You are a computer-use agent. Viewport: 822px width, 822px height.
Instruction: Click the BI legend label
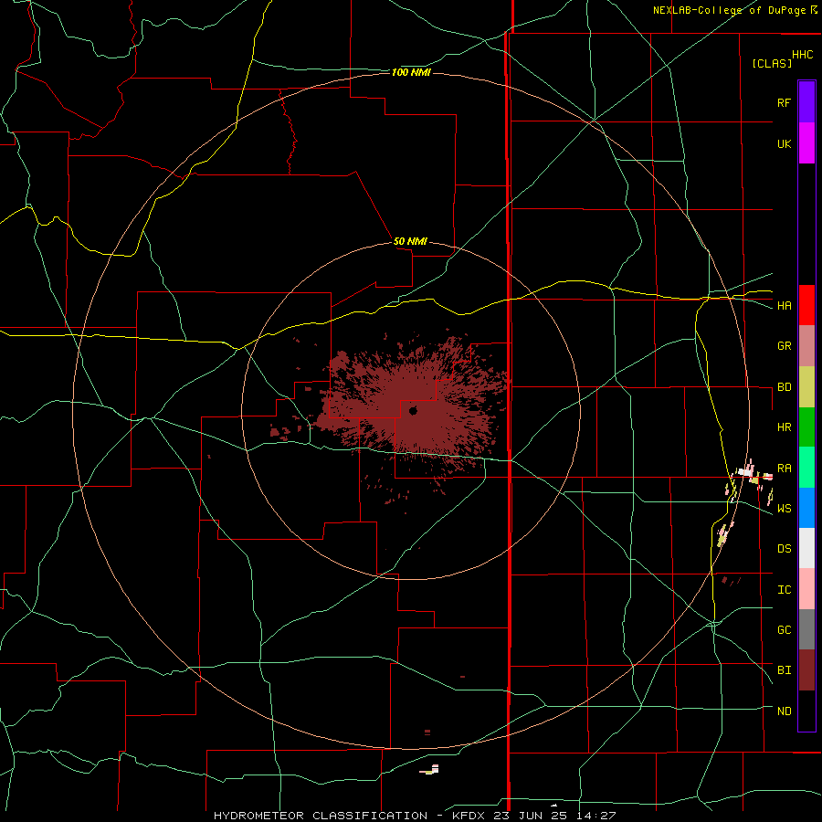pos(784,670)
